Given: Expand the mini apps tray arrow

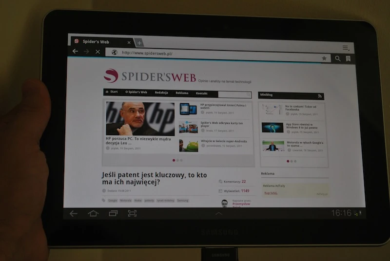Looking at the screenshot, I should [x=218, y=214].
